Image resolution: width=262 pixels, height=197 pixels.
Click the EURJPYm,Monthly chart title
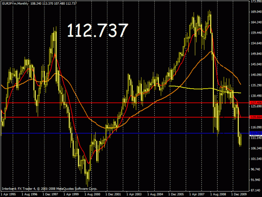click(x=15, y=3)
